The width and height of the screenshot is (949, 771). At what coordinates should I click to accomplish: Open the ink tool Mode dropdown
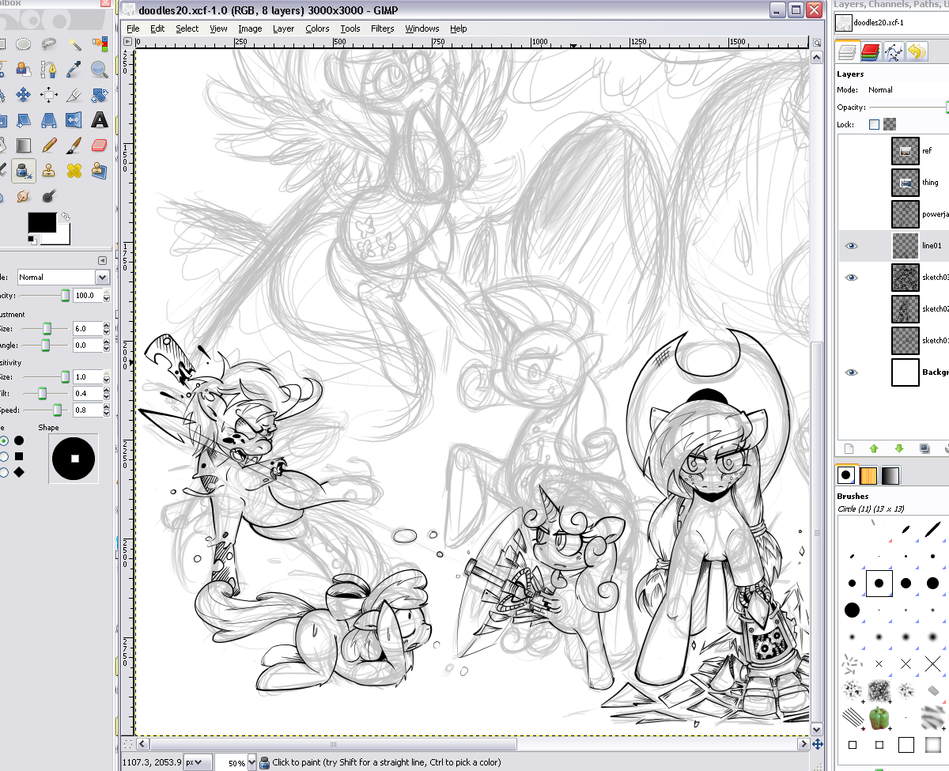63,277
